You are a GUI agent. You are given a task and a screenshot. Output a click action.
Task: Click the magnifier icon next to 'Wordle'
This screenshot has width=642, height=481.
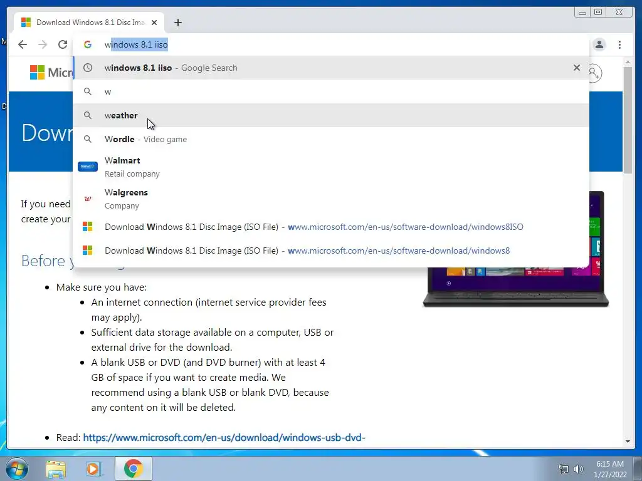pos(88,139)
